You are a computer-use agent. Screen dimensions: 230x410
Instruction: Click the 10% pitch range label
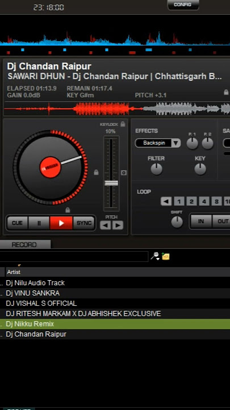pos(111,132)
